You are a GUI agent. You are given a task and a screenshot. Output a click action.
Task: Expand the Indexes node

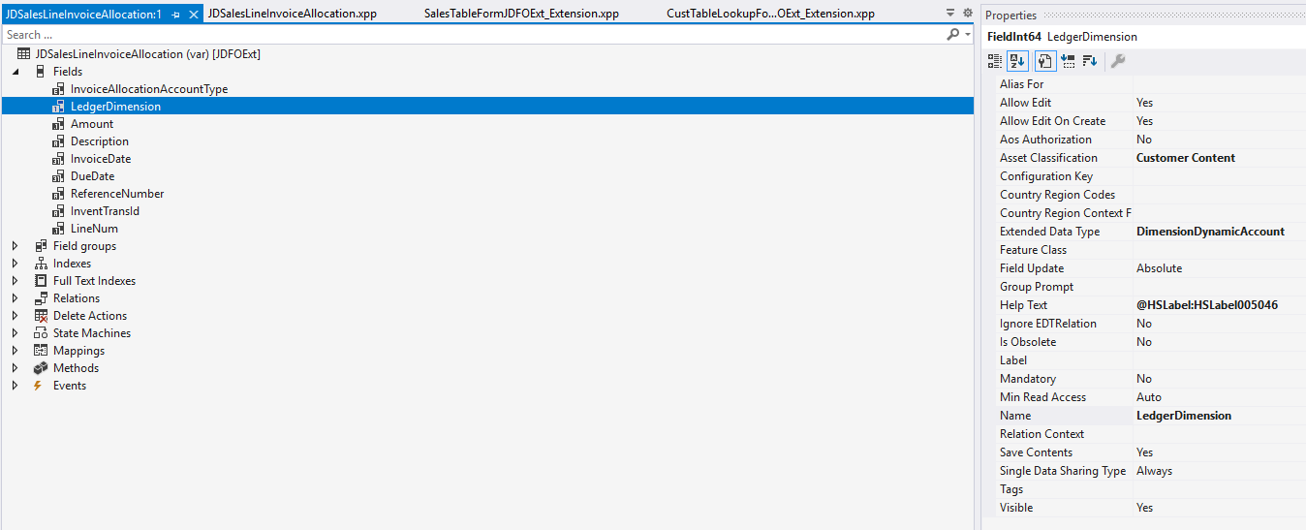15,264
